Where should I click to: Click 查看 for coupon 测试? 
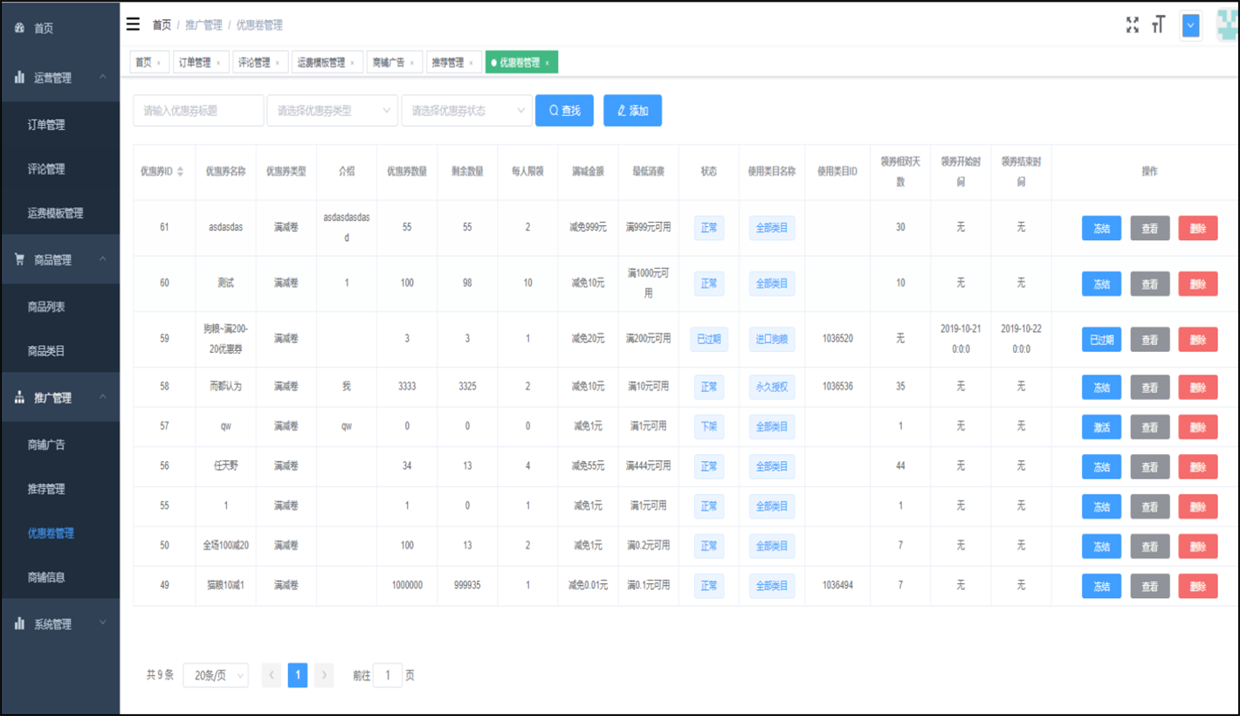1150,284
